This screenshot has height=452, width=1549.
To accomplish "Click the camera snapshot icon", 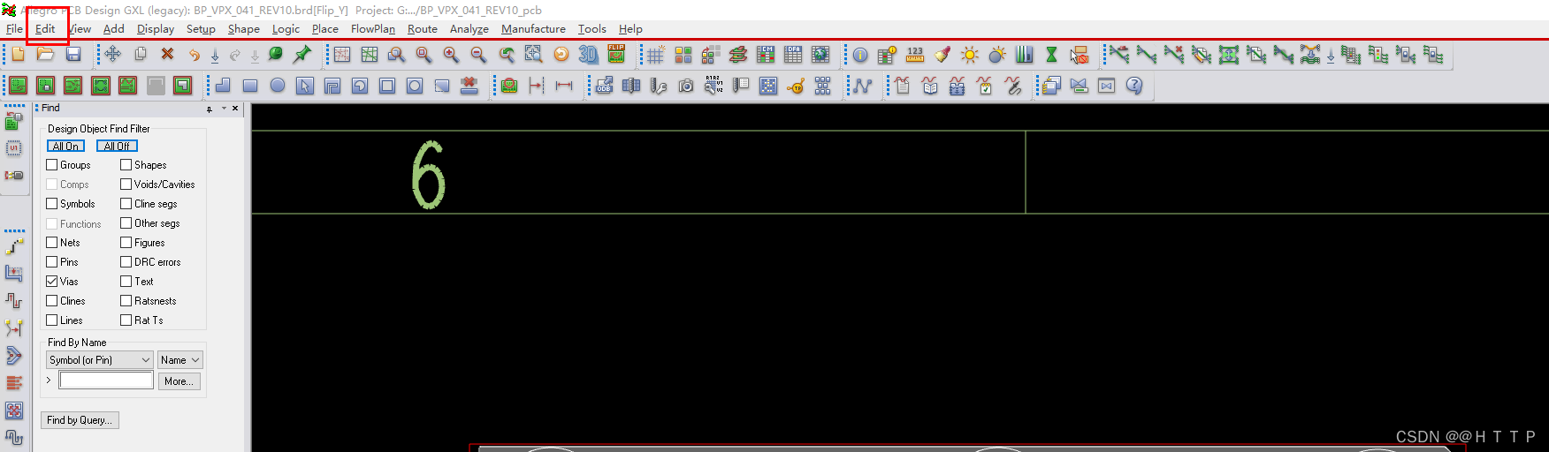I will [686, 86].
